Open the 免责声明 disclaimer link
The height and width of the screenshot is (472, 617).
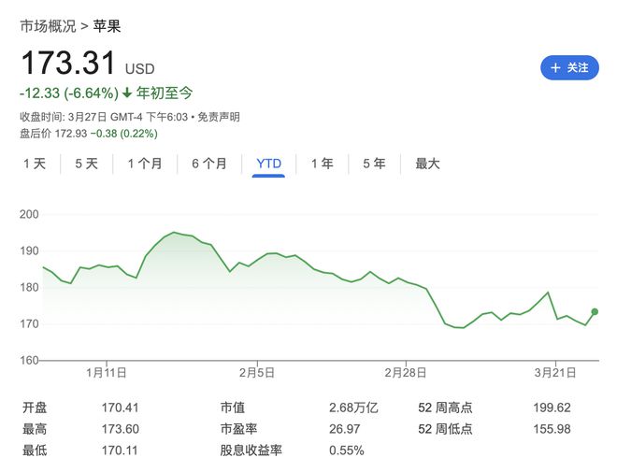point(219,117)
